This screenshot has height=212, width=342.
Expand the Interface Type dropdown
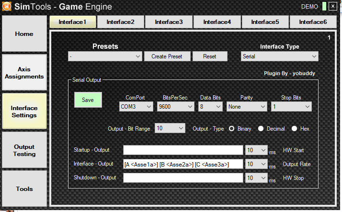coord(279,56)
